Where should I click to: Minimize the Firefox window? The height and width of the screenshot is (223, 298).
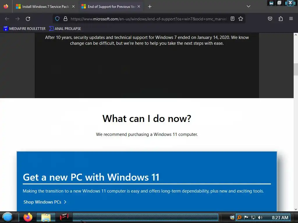(x=272, y=3)
